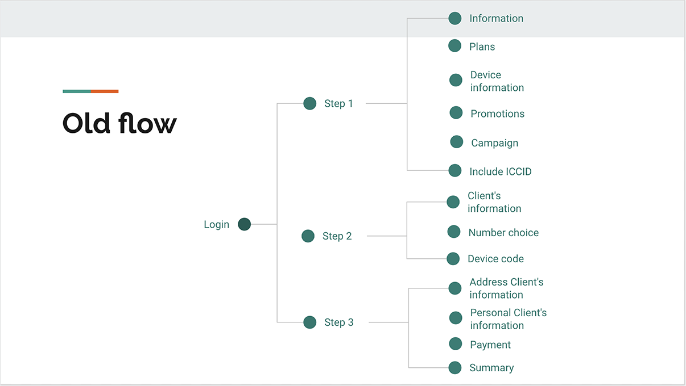Screen dimensions: 686x386
Task: Click the teal accent bar above title
Action: coord(77,91)
